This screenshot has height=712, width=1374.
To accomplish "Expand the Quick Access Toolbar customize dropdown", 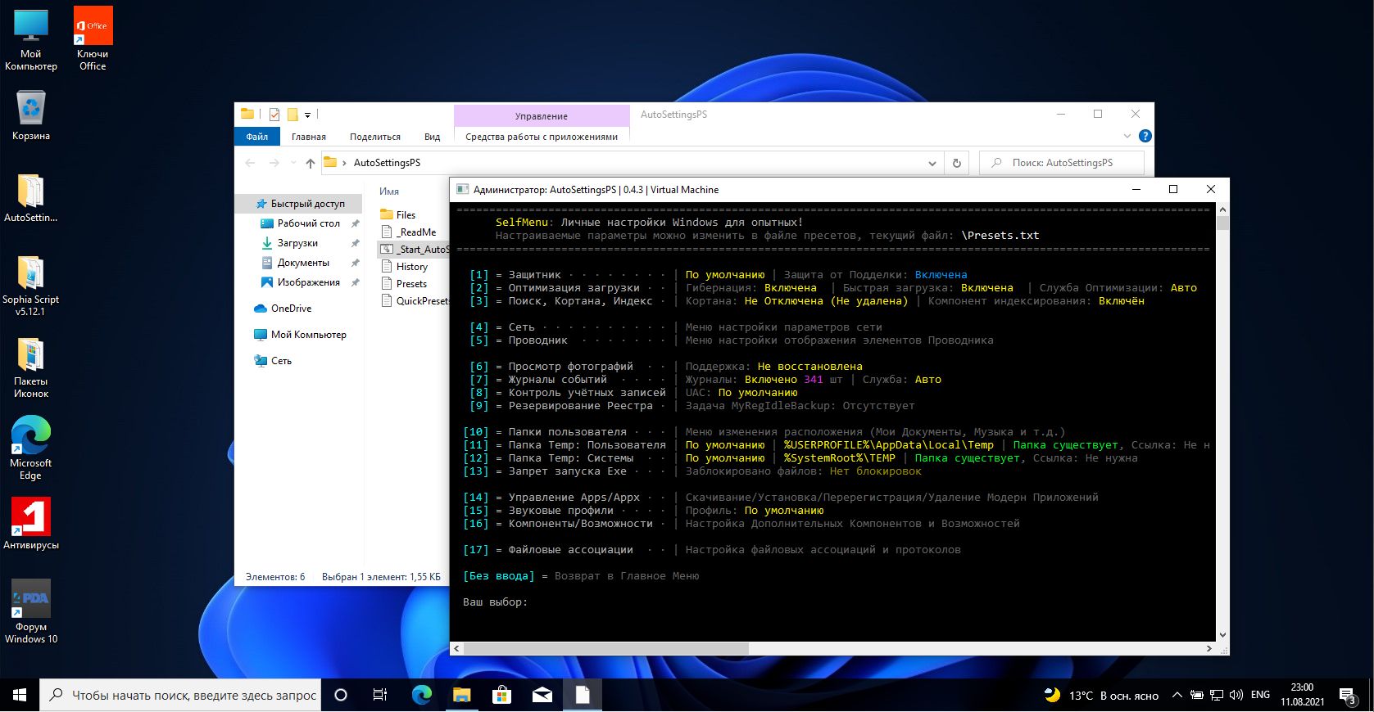I will pyautogui.click(x=308, y=115).
